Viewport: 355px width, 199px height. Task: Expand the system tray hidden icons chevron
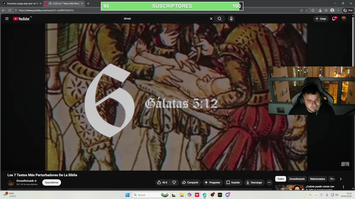pyautogui.click(x=310, y=195)
